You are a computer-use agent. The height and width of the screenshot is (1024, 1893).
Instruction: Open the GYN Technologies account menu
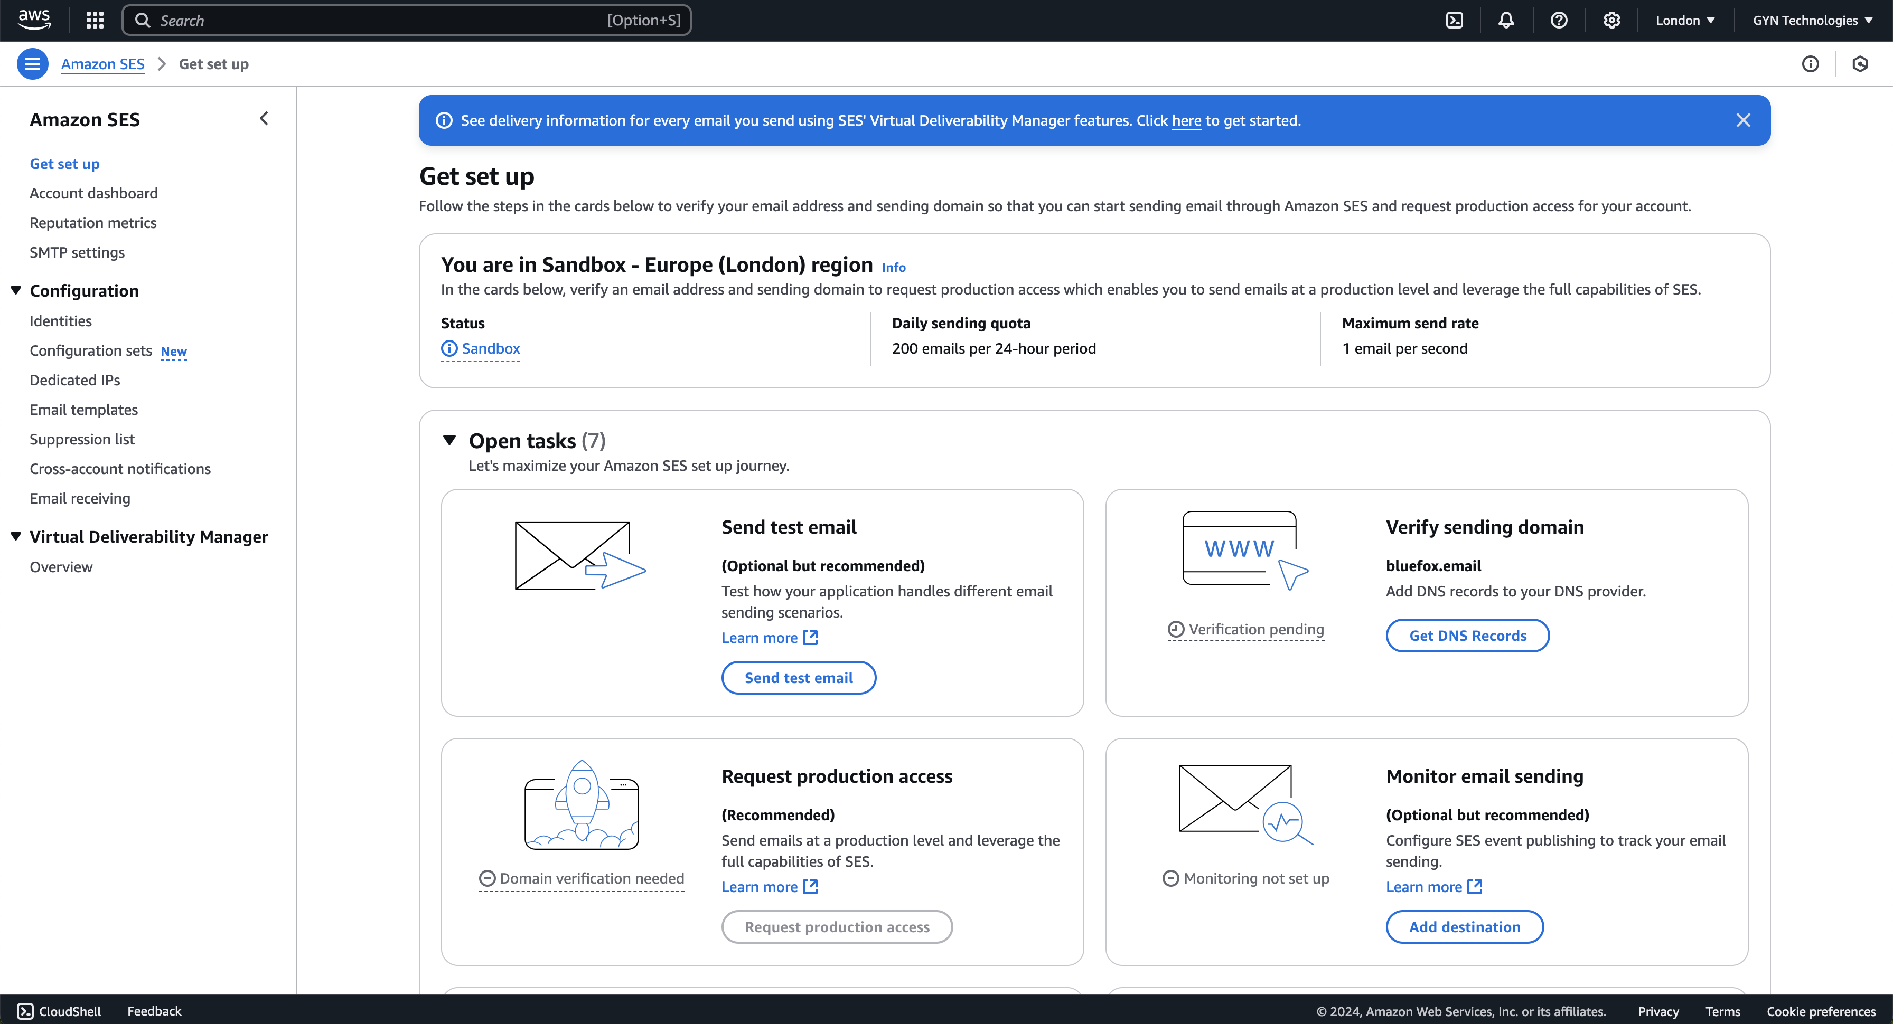(x=1812, y=20)
